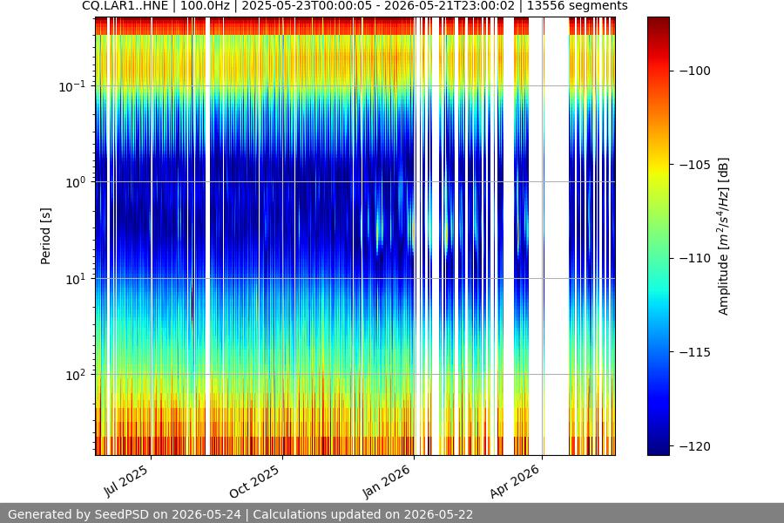Click the spectrogram plot area
The height and width of the screenshot is (523, 784).
[x=355, y=236]
